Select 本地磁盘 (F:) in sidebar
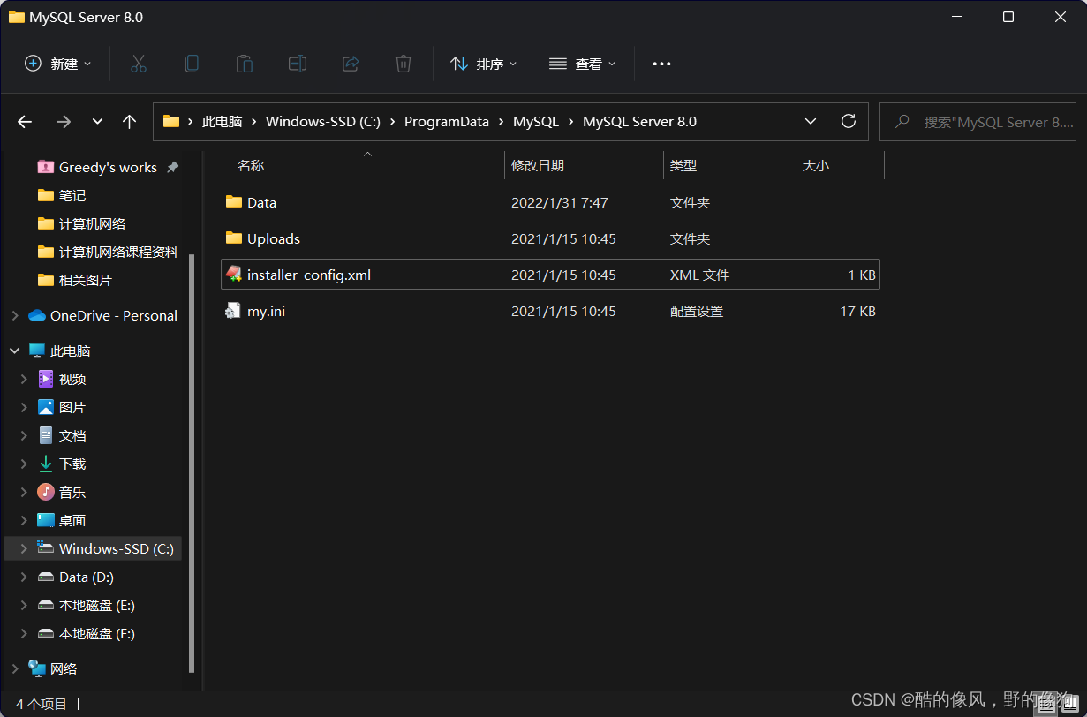The height and width of the screenshot is (717, 1087). (87, 633)
